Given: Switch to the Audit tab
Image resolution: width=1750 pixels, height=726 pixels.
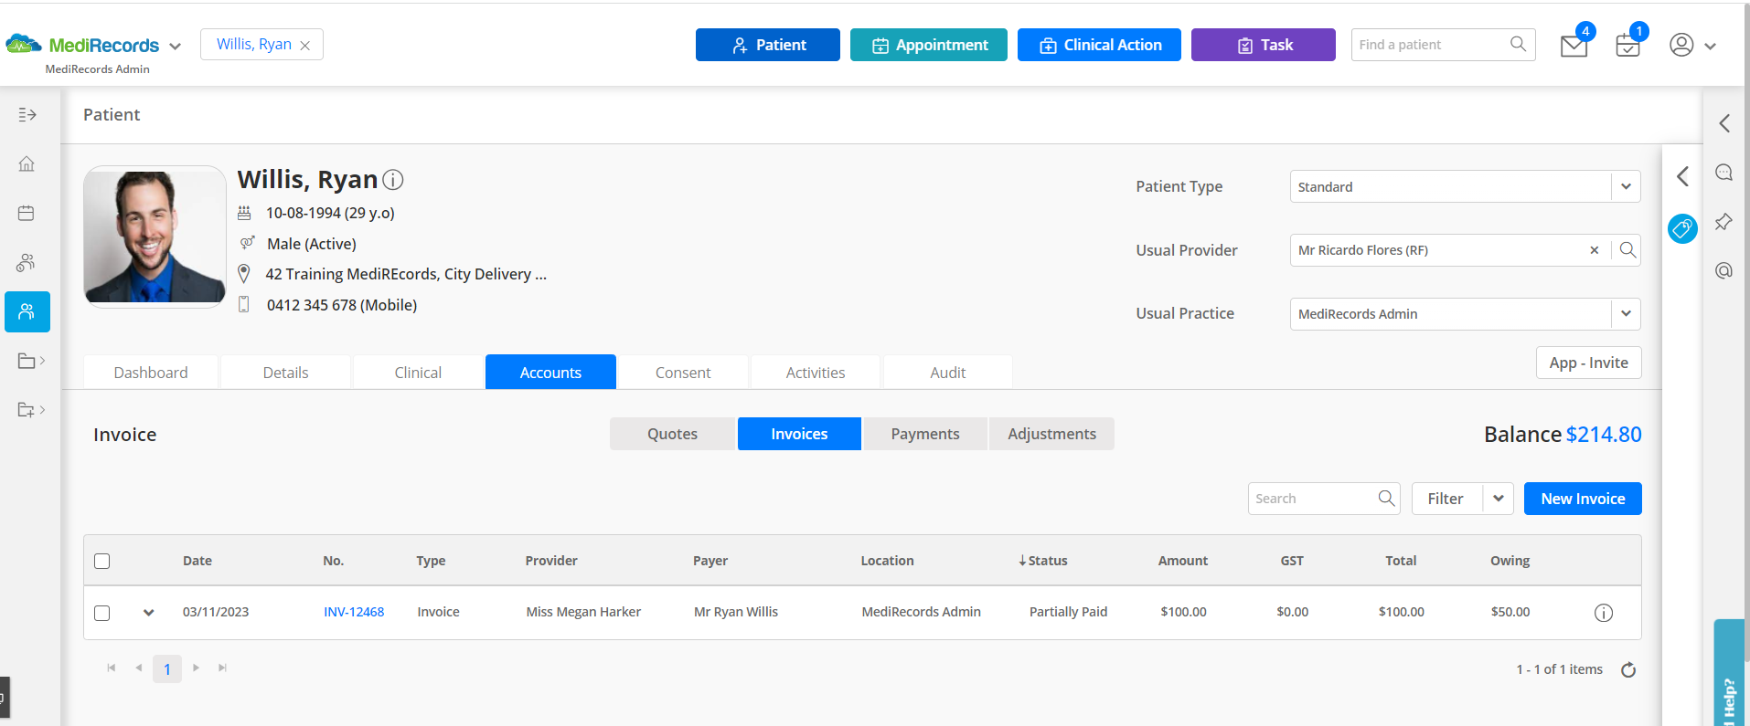Looking at the screenshot, I should coord(948,373).
